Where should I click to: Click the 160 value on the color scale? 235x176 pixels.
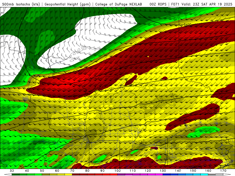click(208, 171)
